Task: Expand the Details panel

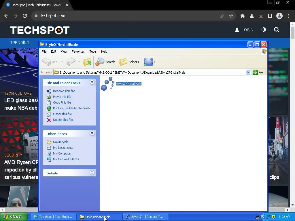Action: (x=92, y=173)
